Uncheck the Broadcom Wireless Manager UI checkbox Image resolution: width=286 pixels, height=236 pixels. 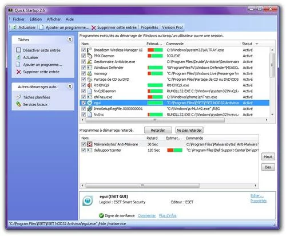pyautogui.click(x=84, y=50)
